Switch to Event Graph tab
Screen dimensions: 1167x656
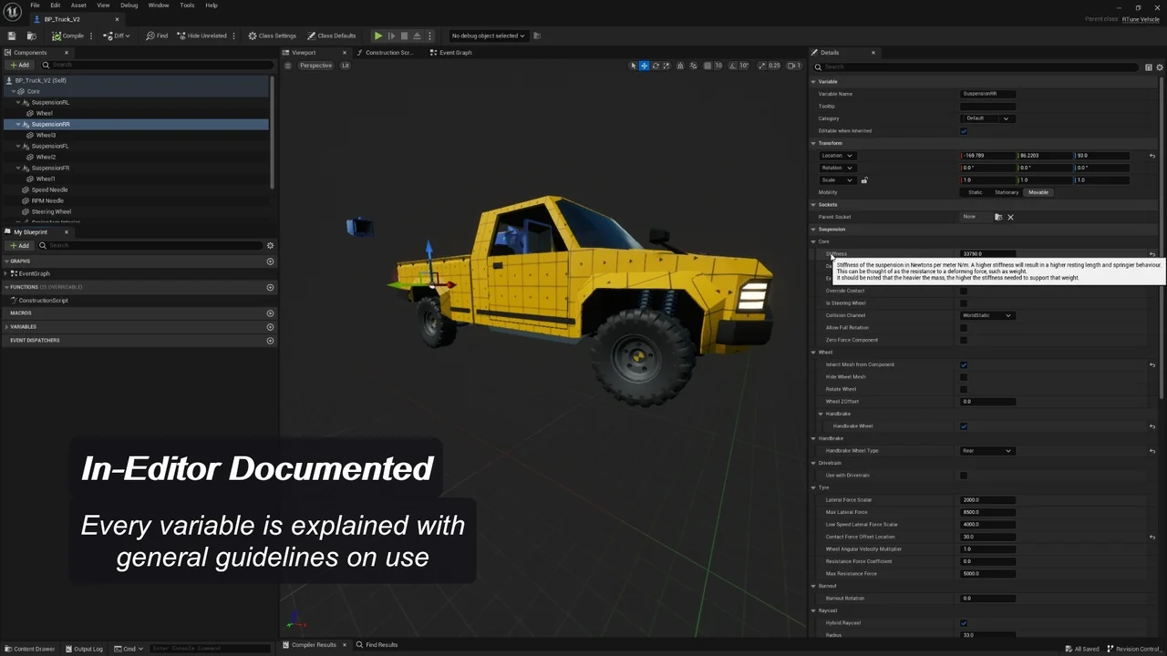[454, 53]
